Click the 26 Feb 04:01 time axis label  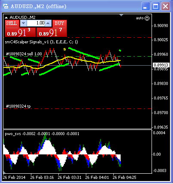tap(97, 178)
